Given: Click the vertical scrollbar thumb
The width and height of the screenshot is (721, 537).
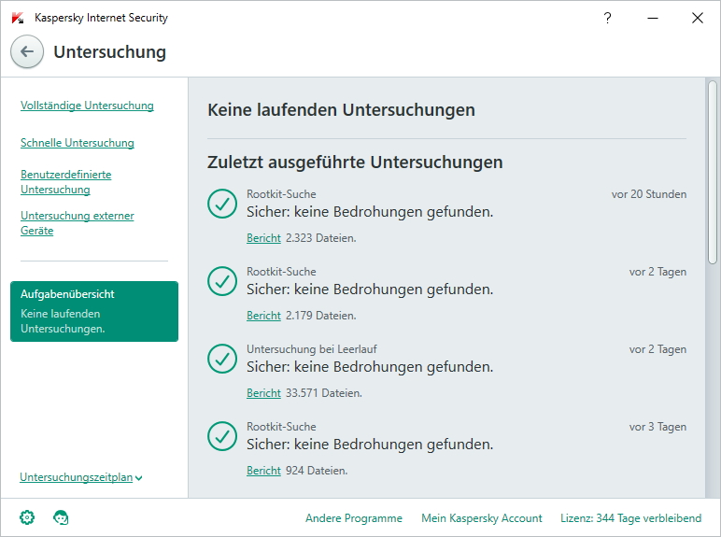Looking at the screenshot, I should click(713, 173).
